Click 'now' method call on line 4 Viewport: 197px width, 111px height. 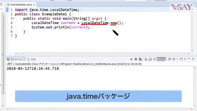click(x=114, y=23)
